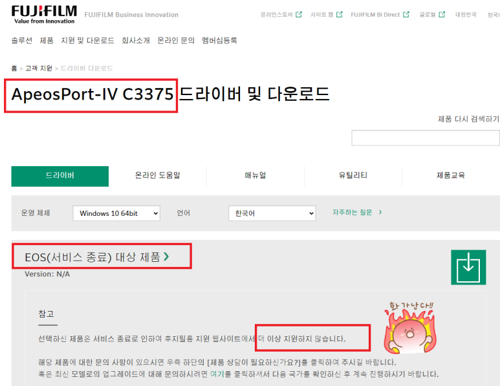This screenshot has width=500, height=386.
Task: Open the 지원 및 다운로드 menu
Action: (x=87, y=41)
